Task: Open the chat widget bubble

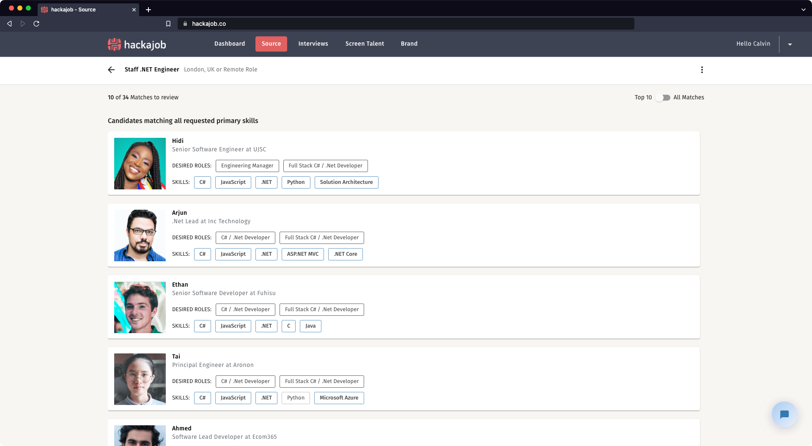Action: (x=784, y=414)
